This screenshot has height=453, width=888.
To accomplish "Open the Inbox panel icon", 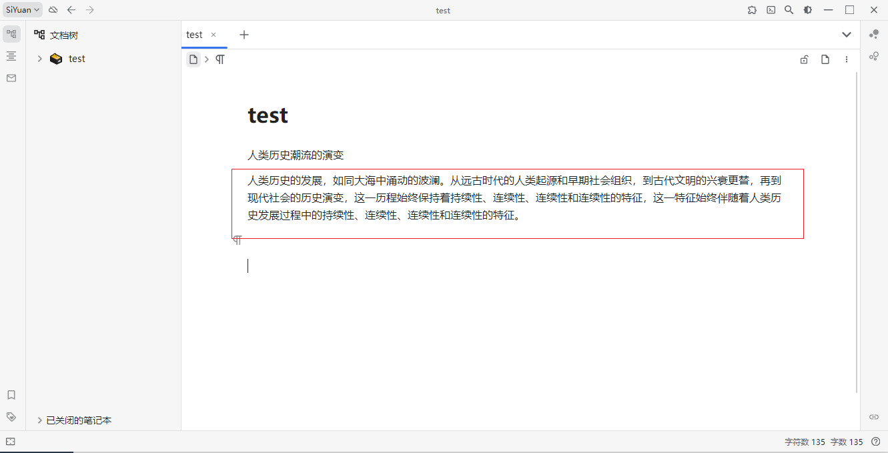I will click(x=11, y=78).
